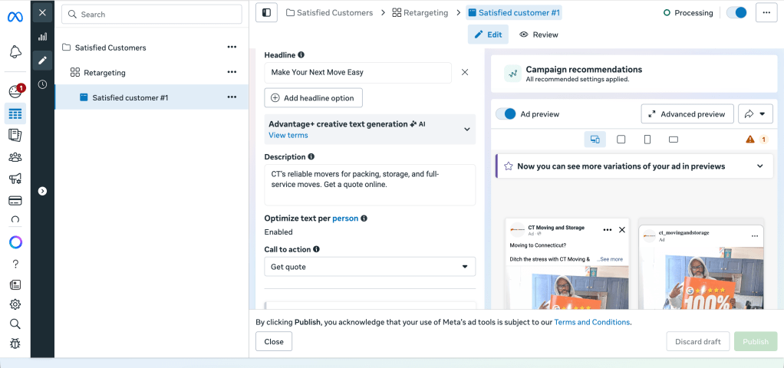Click the Add headline option button
The height and width of the screenshot is (368, 784).
313,98
